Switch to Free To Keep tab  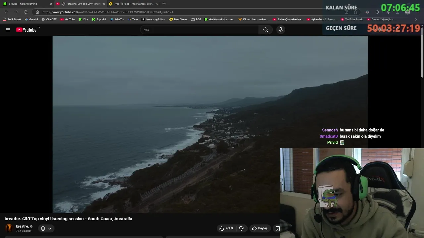pyautogui.click(x=133, y=4)
